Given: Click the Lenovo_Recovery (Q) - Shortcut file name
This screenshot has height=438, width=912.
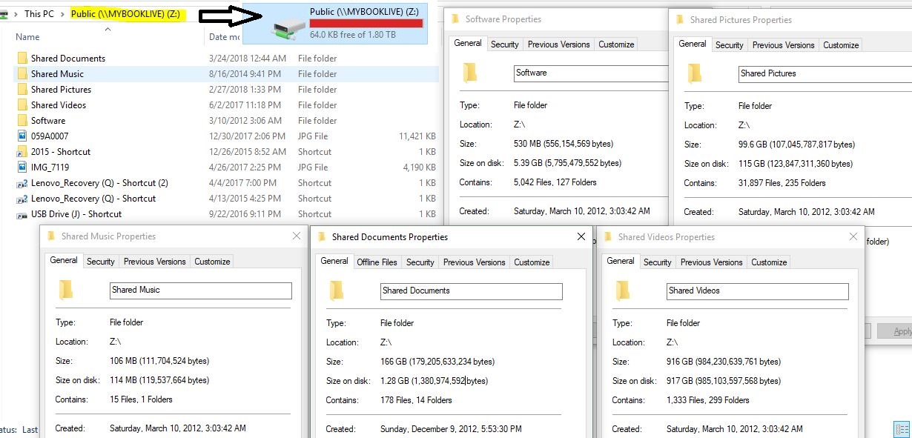Looking at the screenshot, I should tap(93, 199).
